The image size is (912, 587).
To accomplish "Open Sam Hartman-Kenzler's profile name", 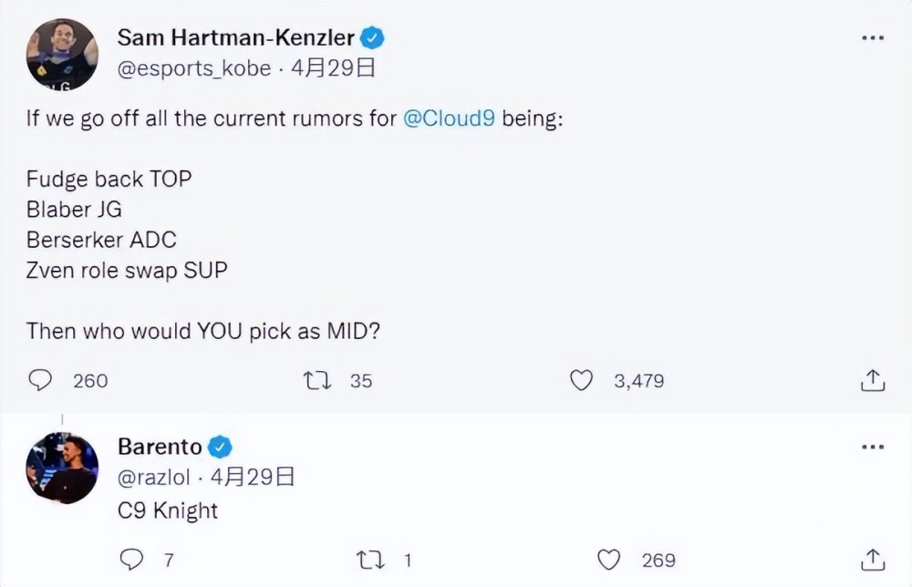I will 236,37.
